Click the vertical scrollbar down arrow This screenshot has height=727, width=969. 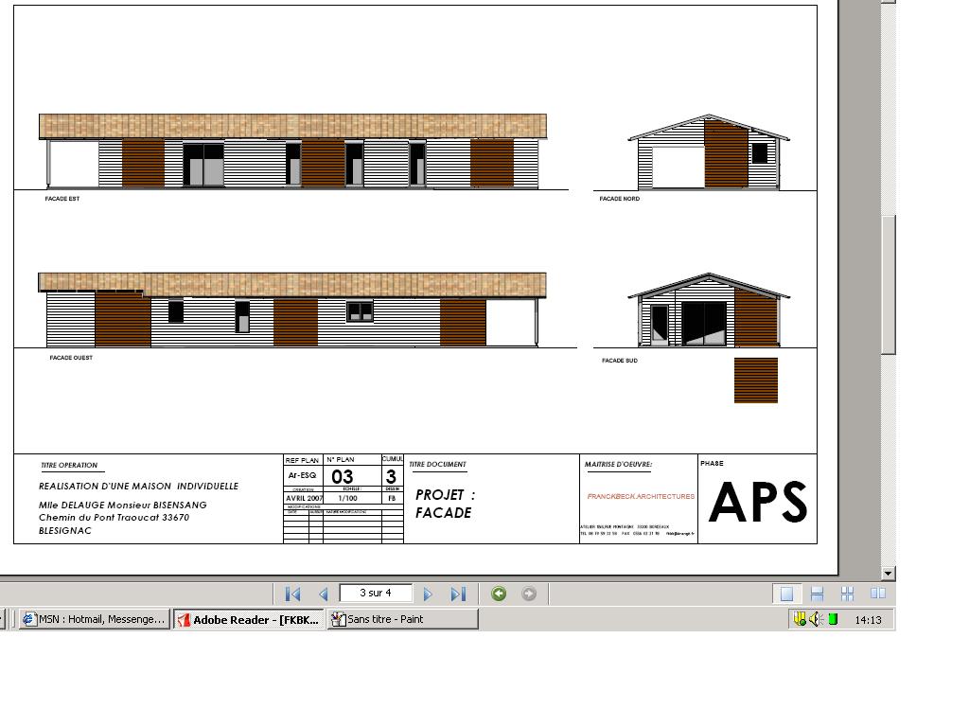888,573
